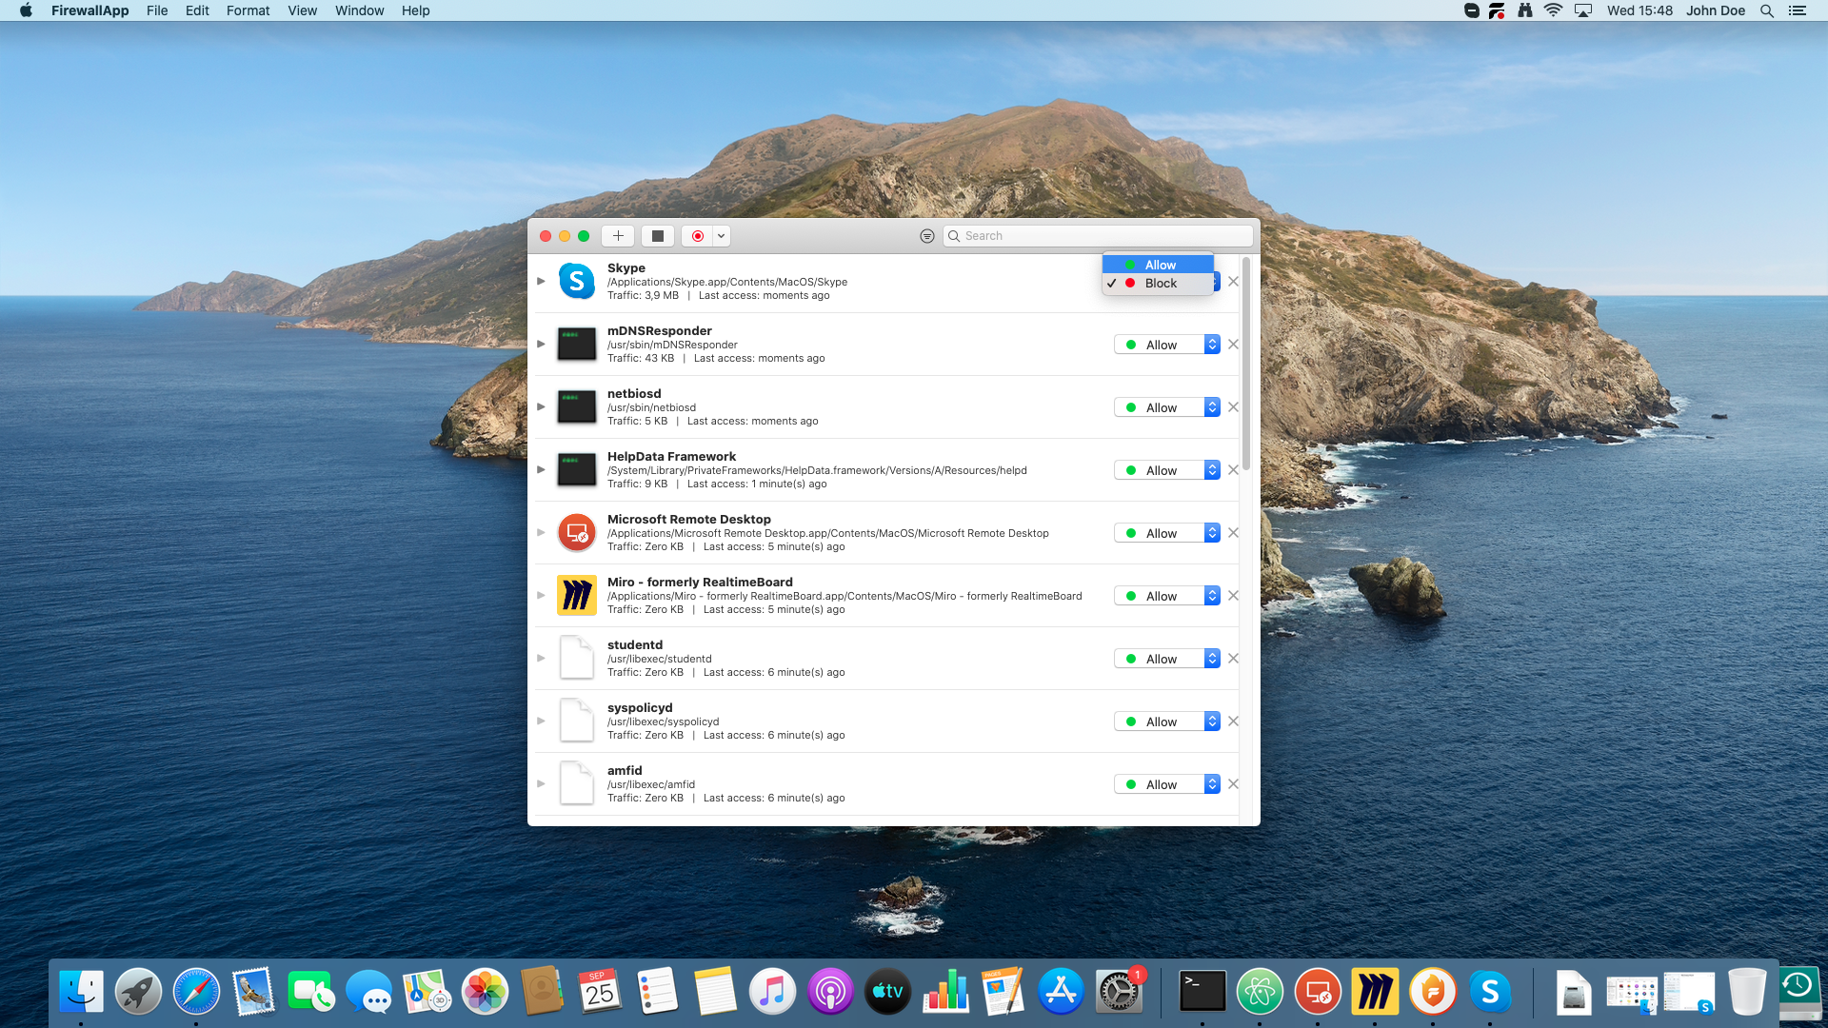Image resolution: width=1828 pixels, height=1028 pixels.
Task: Click the red record toolbar icon
Action: pos(697,235)
